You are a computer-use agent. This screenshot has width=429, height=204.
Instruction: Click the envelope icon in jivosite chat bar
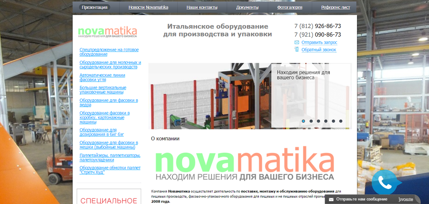[x=331, y=199]
